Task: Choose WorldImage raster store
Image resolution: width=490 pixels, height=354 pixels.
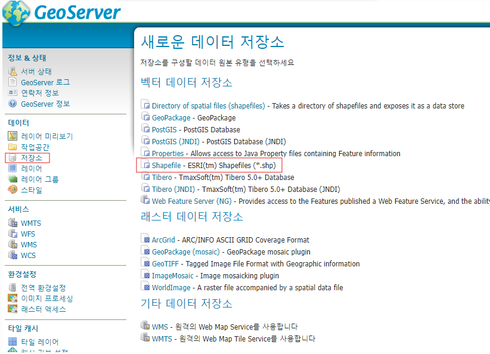Action: click(x=171, y=287)
